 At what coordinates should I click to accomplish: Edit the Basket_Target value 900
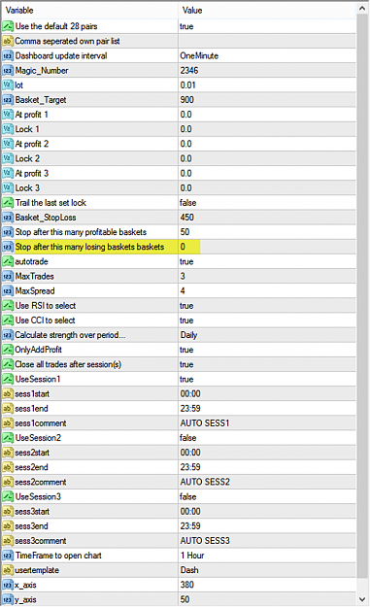point(186,100)
